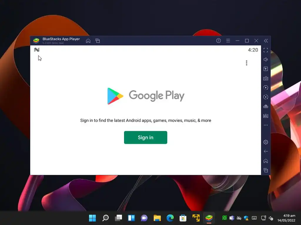Click the Android home icon in sidebar
This screenshot has width=301, height=225.
point(266,161)
